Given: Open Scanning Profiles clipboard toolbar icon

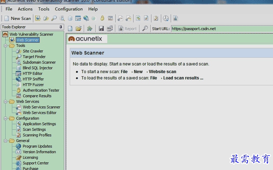Looking at the screenshot, I should coord(156,18).
